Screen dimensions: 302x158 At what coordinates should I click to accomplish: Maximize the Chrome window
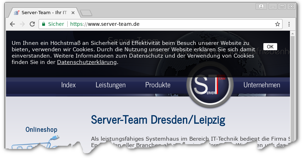point(282,6)
